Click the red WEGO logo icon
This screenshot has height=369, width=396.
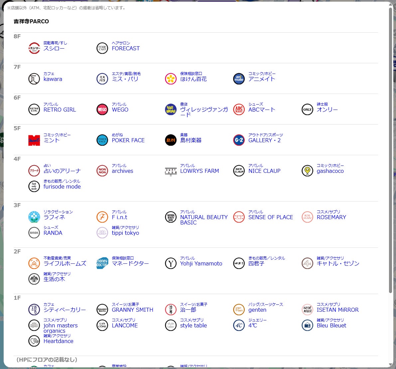102,109
